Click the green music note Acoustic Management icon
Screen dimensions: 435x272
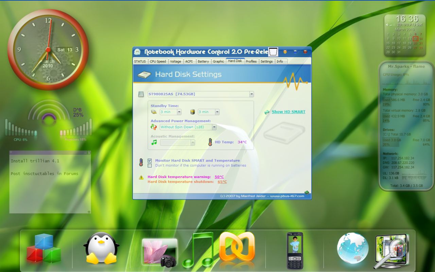tap(154, 142)
